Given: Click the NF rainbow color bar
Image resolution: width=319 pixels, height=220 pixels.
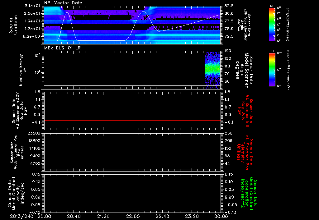Looking at the screenshot, I should (x=272, y=24).
